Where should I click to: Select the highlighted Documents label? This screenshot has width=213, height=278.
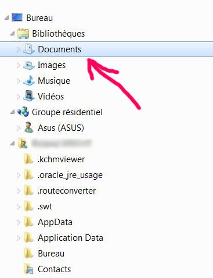(x=59, y=49)
